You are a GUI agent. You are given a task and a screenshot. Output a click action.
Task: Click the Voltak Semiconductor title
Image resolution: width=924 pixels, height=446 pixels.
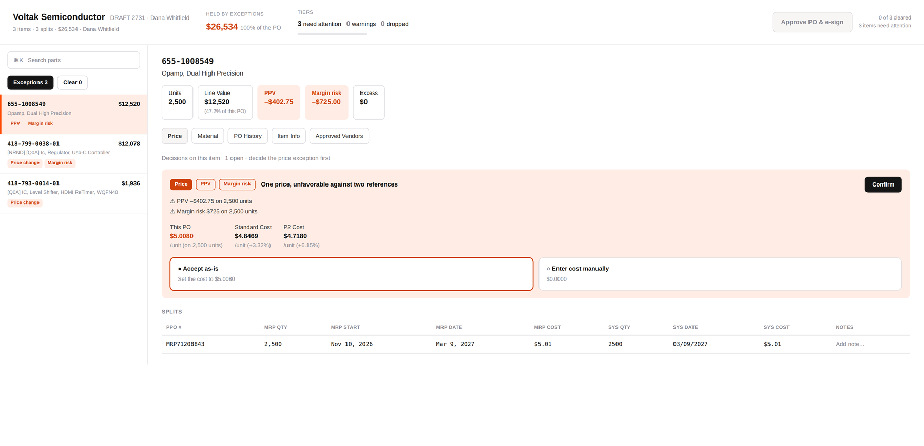tap(59, 17)
